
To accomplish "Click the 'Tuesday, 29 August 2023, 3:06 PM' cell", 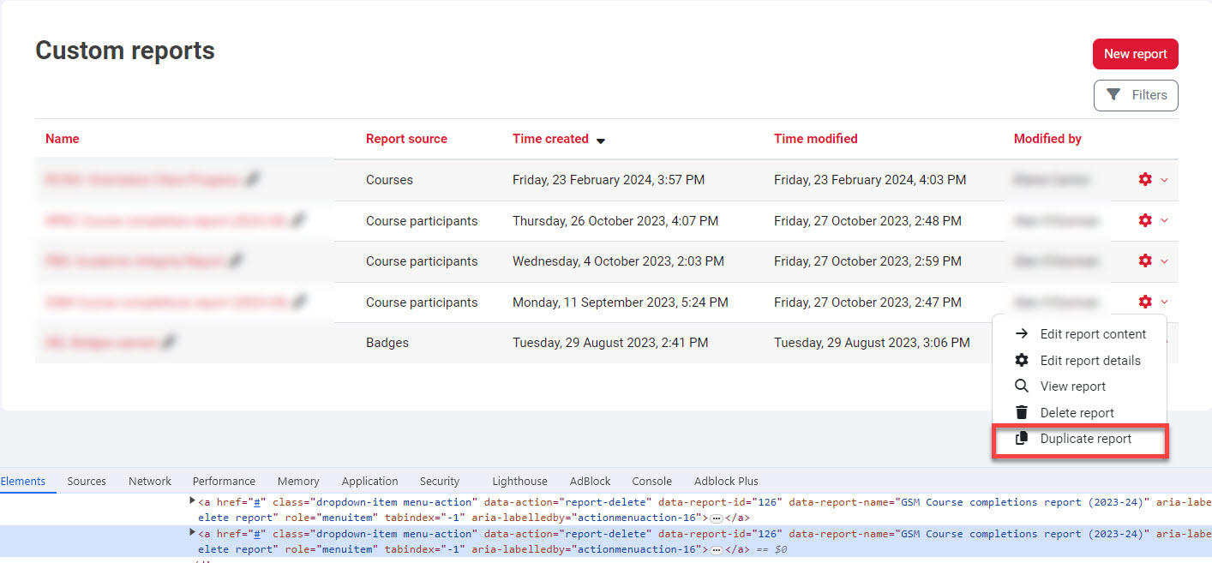I will [x=872, y=343].
